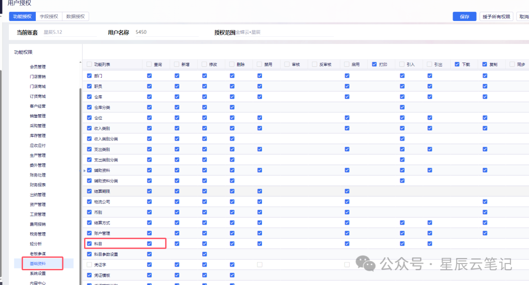The width and height of the screenshot is (529, 285).
Task: Uncheck the 下载 column header checkbox
Action: point(457,65)
